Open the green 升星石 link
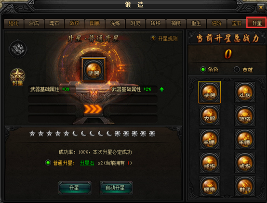The width and height of the screenshot is (267, 203). point(87,163)
